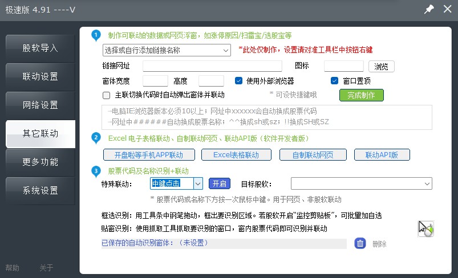458x278 pixels.
Task: Toggle 使用外部浏览器 checkbox
Action: pyautogui.click(x=239, y=80)
